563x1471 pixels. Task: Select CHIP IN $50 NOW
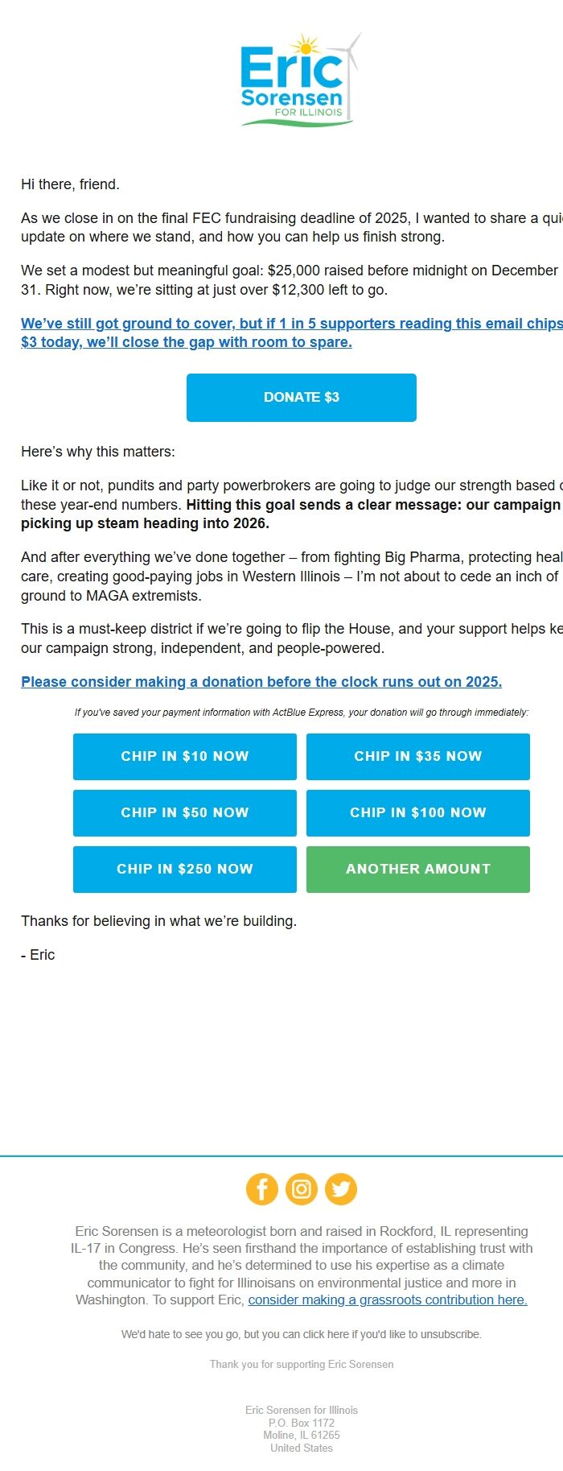click(184, 812)
